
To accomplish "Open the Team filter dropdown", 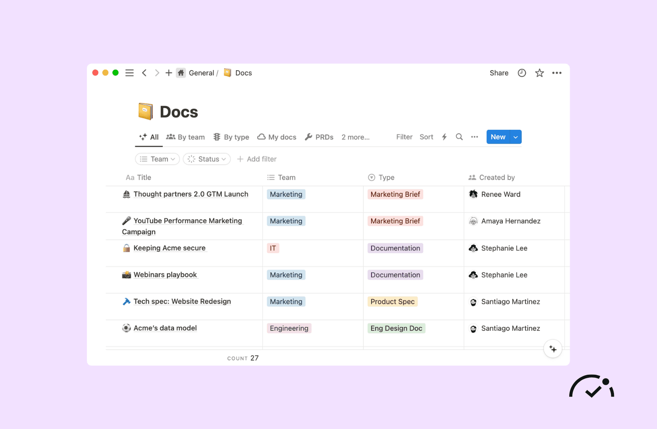I will tap(157, 159).
